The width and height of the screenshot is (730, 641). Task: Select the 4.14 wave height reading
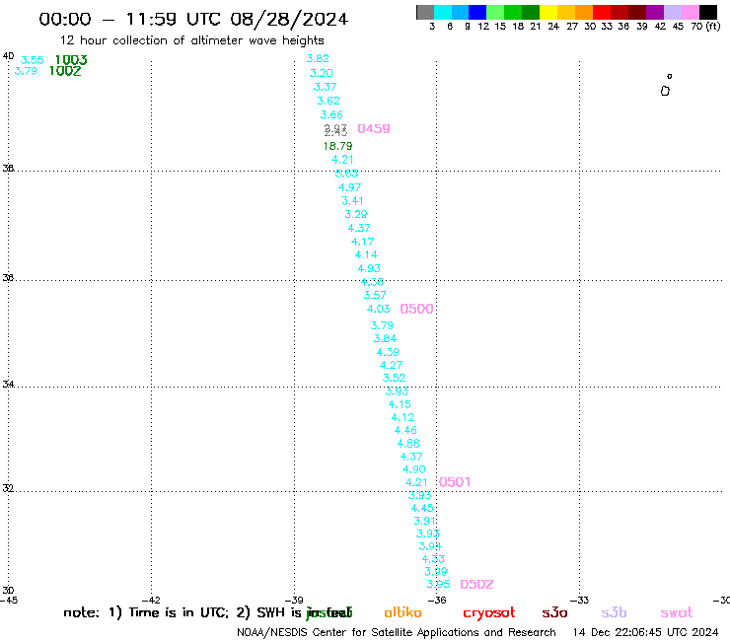coord(366,255)
